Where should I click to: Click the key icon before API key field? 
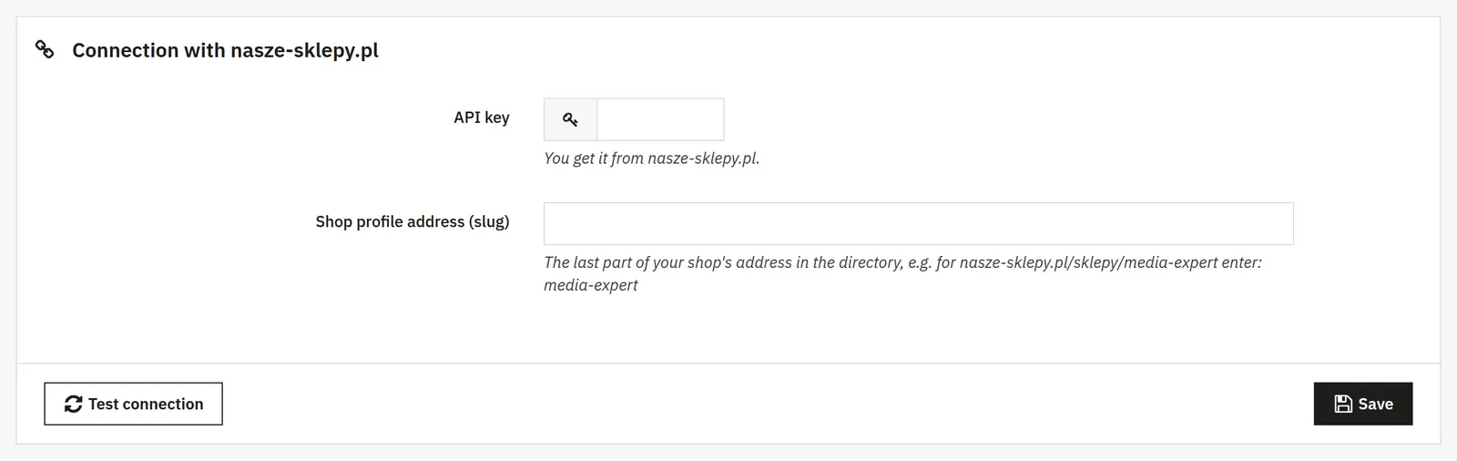click(570, 119)
